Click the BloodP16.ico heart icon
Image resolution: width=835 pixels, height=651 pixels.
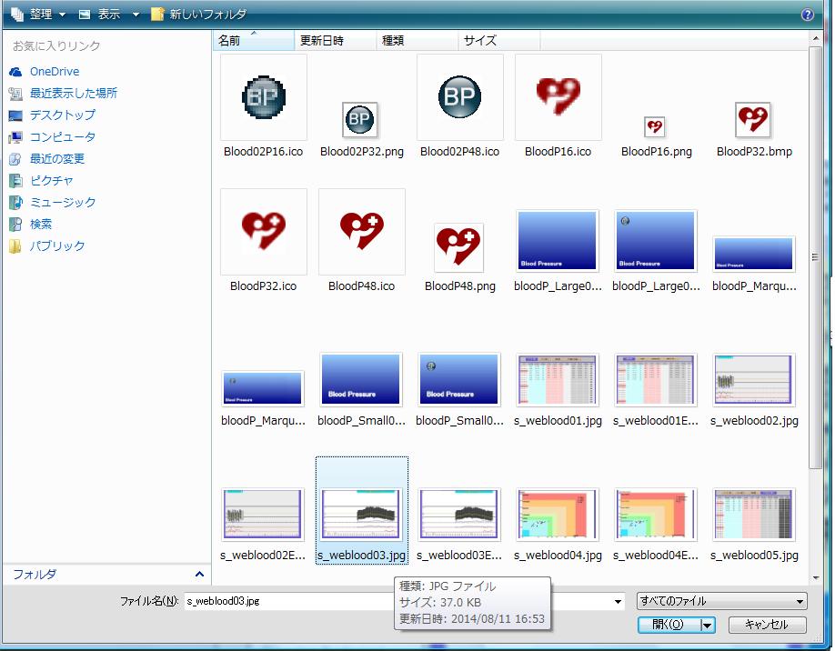pos(558,97)
